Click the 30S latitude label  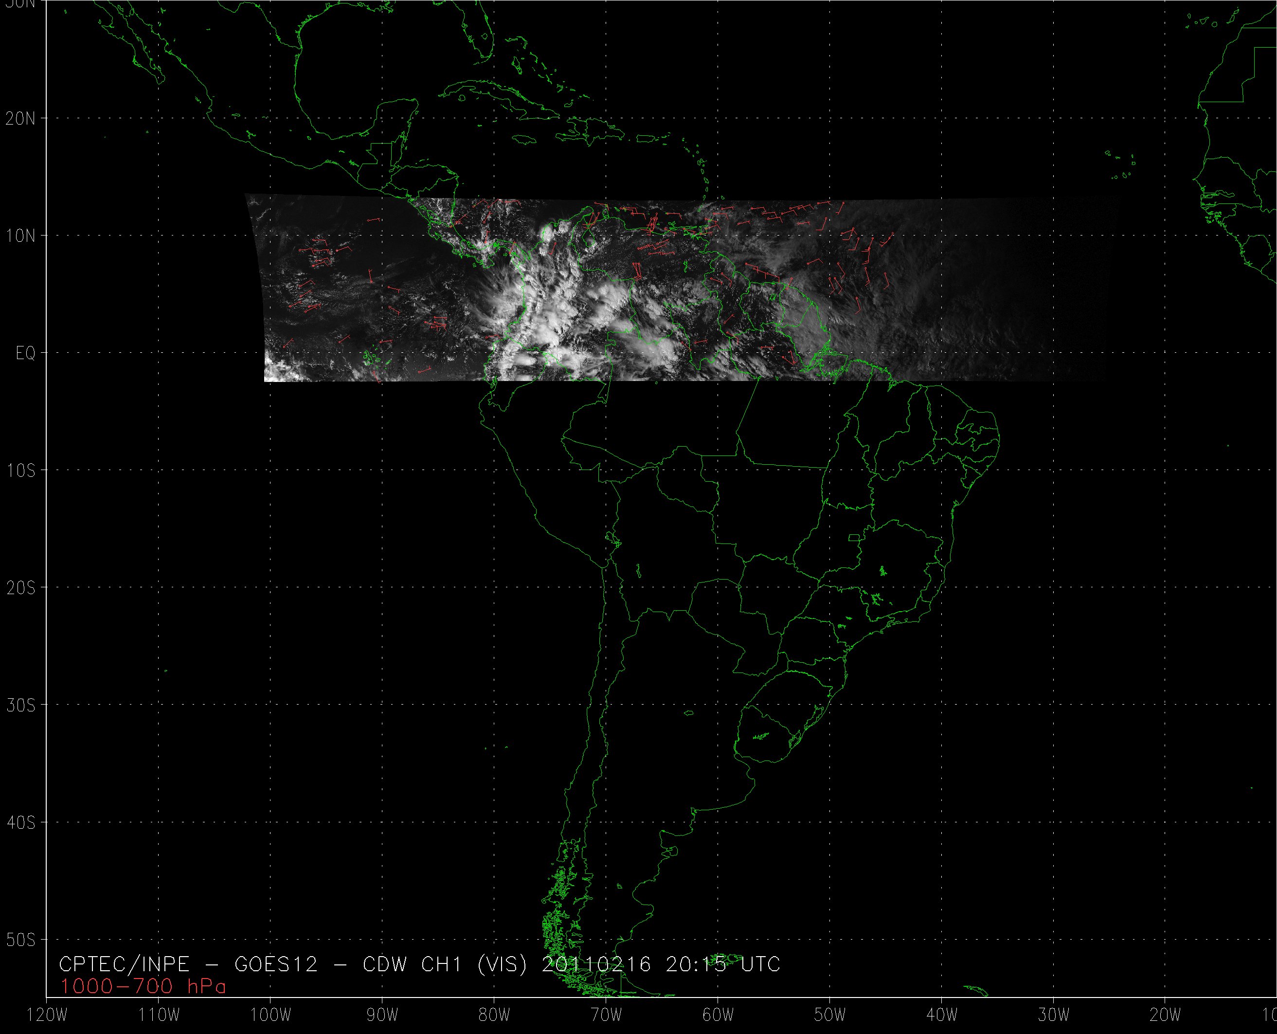21,705
